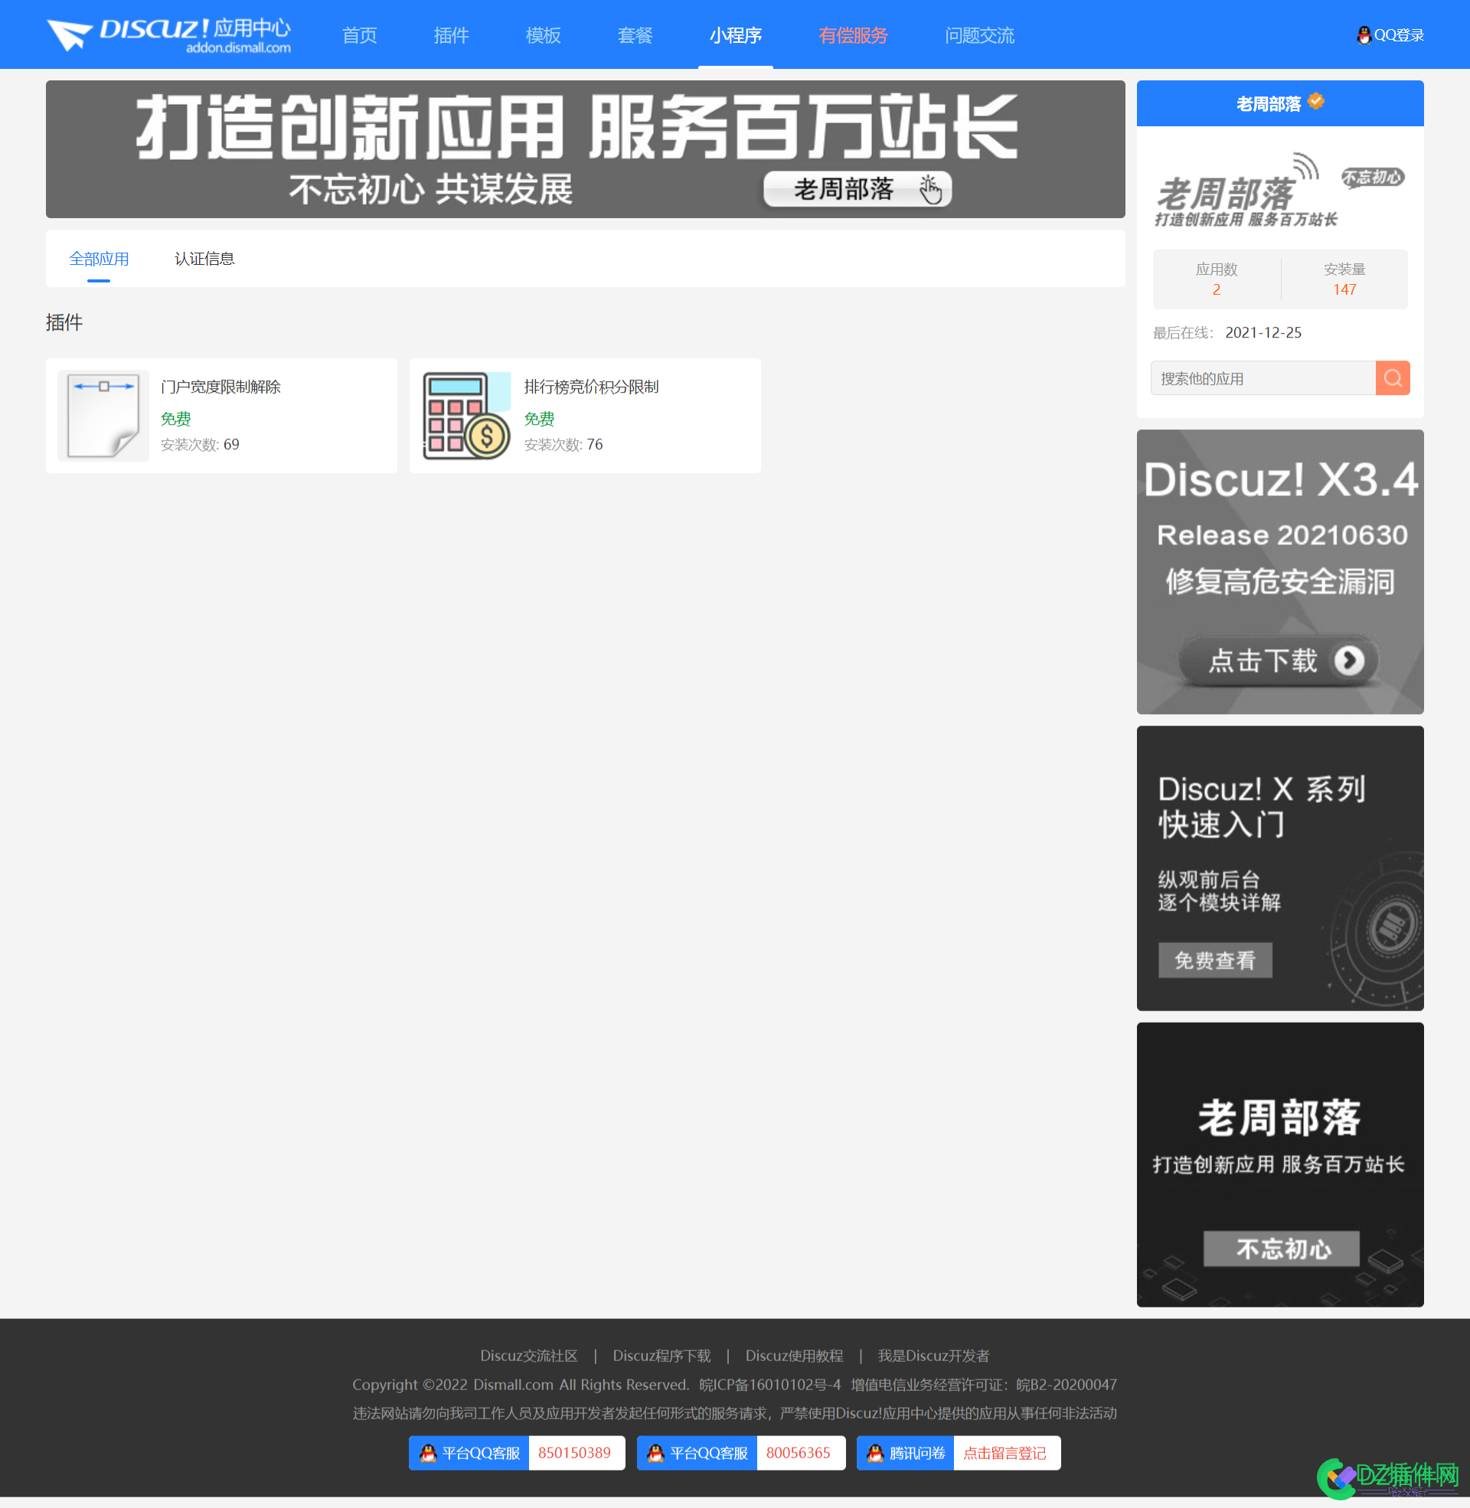The image size is (1470, 1508).
Task: Click the 皖ICP备16010102号-4 link
Action: (x=769, y=1385)
